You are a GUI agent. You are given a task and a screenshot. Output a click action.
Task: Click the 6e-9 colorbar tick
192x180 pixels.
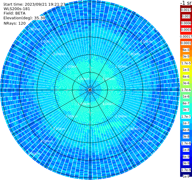point(186,157)
